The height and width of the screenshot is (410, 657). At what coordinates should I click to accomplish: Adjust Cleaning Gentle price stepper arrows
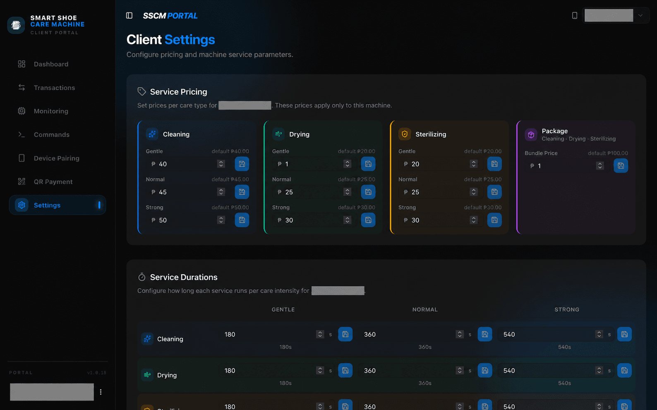point(221,164)
